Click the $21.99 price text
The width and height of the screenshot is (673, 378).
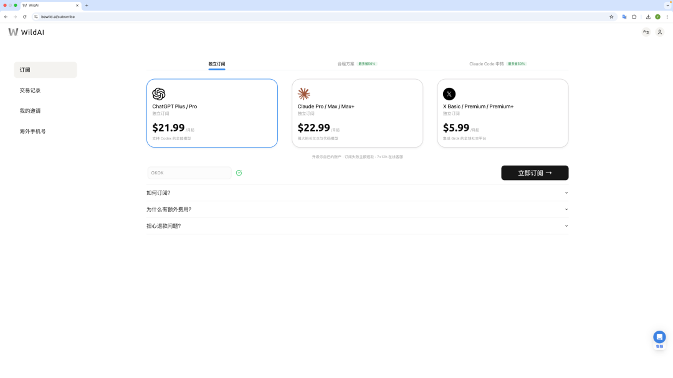click(168, 128)
